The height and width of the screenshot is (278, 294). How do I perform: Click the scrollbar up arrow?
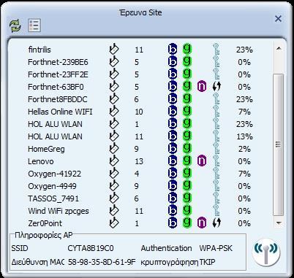[279, 49]
